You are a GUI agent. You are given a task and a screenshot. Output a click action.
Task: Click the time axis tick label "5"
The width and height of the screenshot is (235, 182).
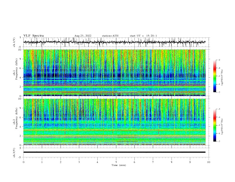click(116, 162)
